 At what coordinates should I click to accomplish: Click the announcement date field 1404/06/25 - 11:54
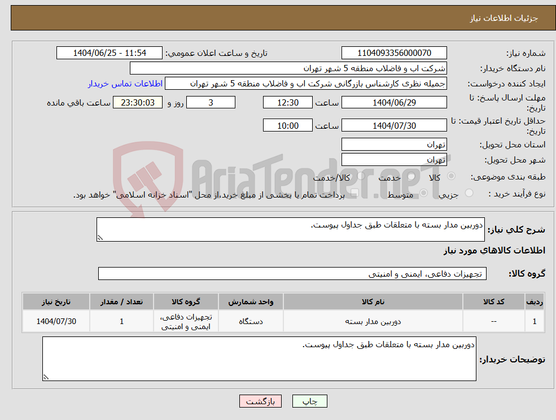click(x=109, y=53)
